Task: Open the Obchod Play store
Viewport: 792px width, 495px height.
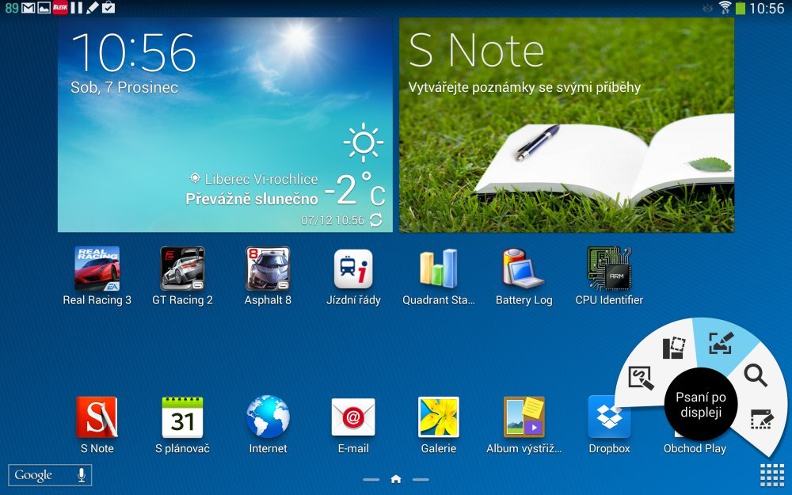Action: (x=695, y=448)
